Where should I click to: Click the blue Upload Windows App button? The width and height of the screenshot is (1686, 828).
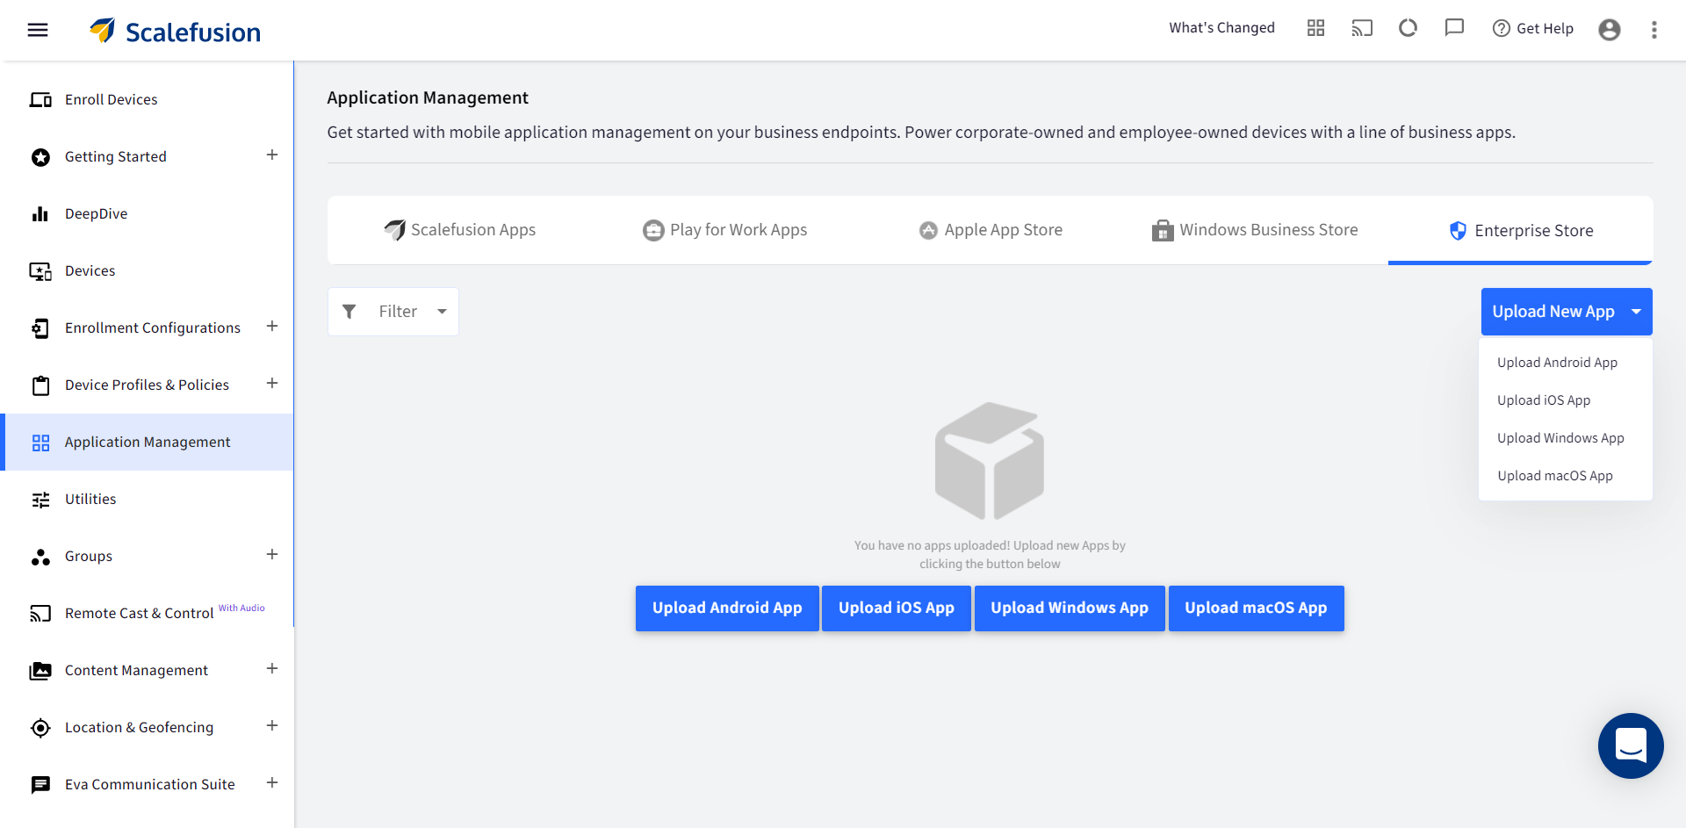pyautogui.click(x=1070, y=608)
